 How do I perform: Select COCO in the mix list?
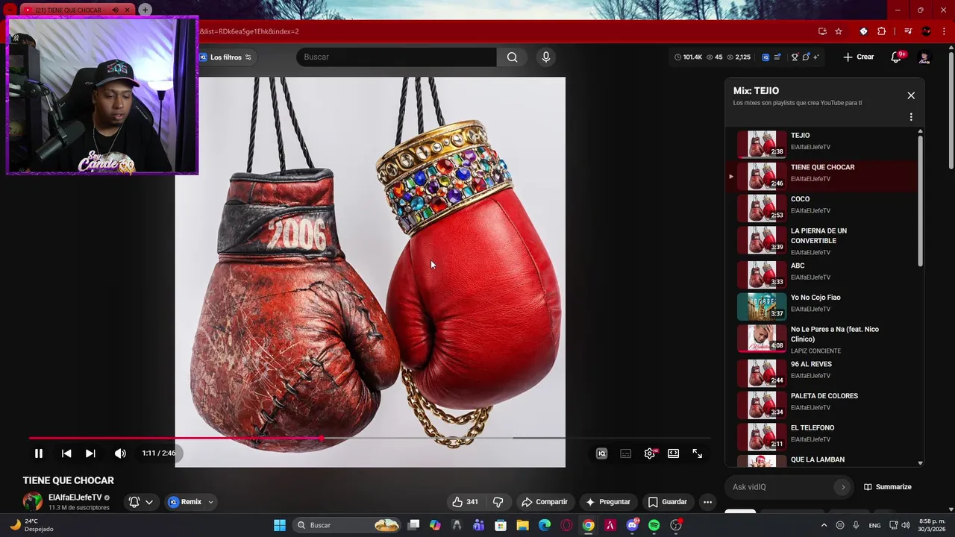tap(821, 208)
